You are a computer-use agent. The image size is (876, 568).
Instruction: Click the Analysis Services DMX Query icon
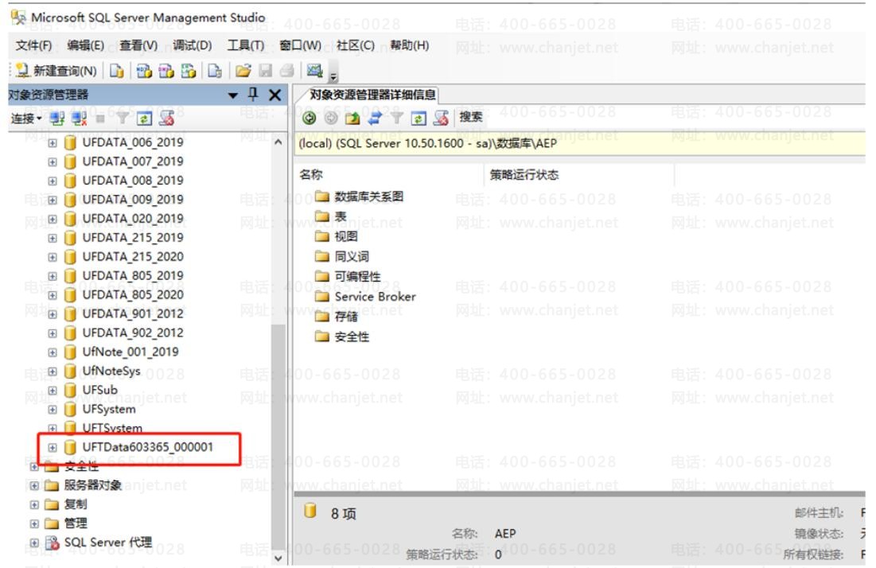[x=166, y=71]
